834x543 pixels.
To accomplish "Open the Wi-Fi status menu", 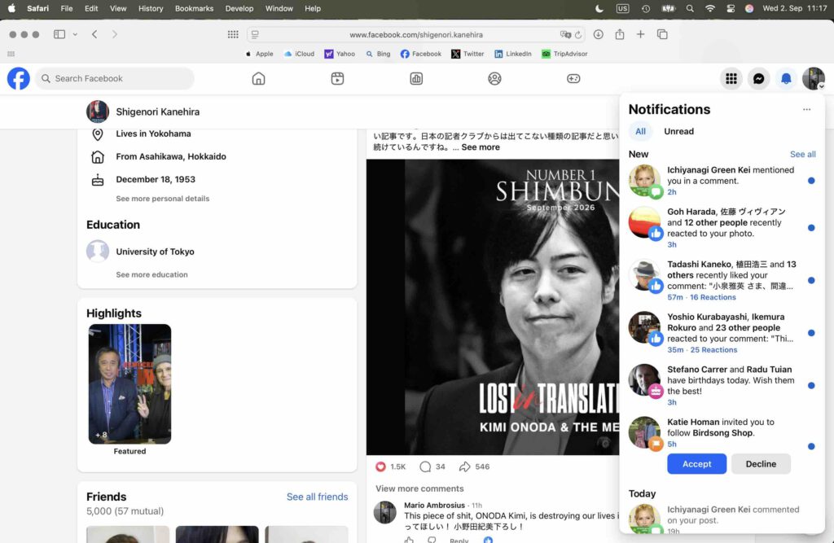I will pyautogui.click(x=710, y=8).
